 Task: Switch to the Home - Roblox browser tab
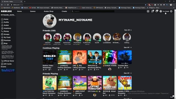(x=11, y=2)
